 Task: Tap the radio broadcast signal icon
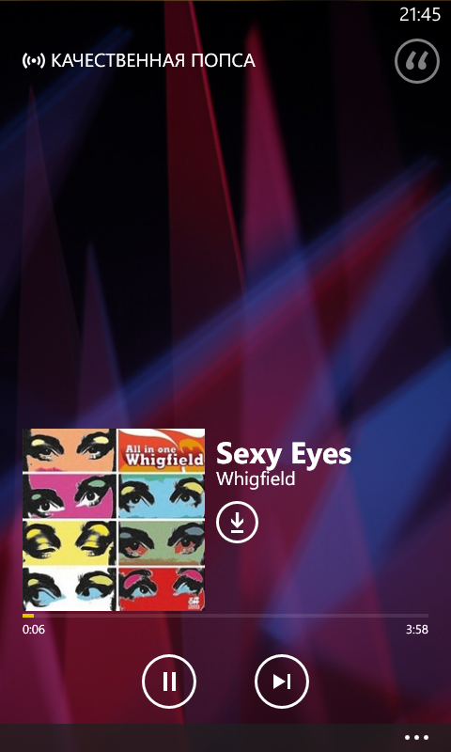34,61
